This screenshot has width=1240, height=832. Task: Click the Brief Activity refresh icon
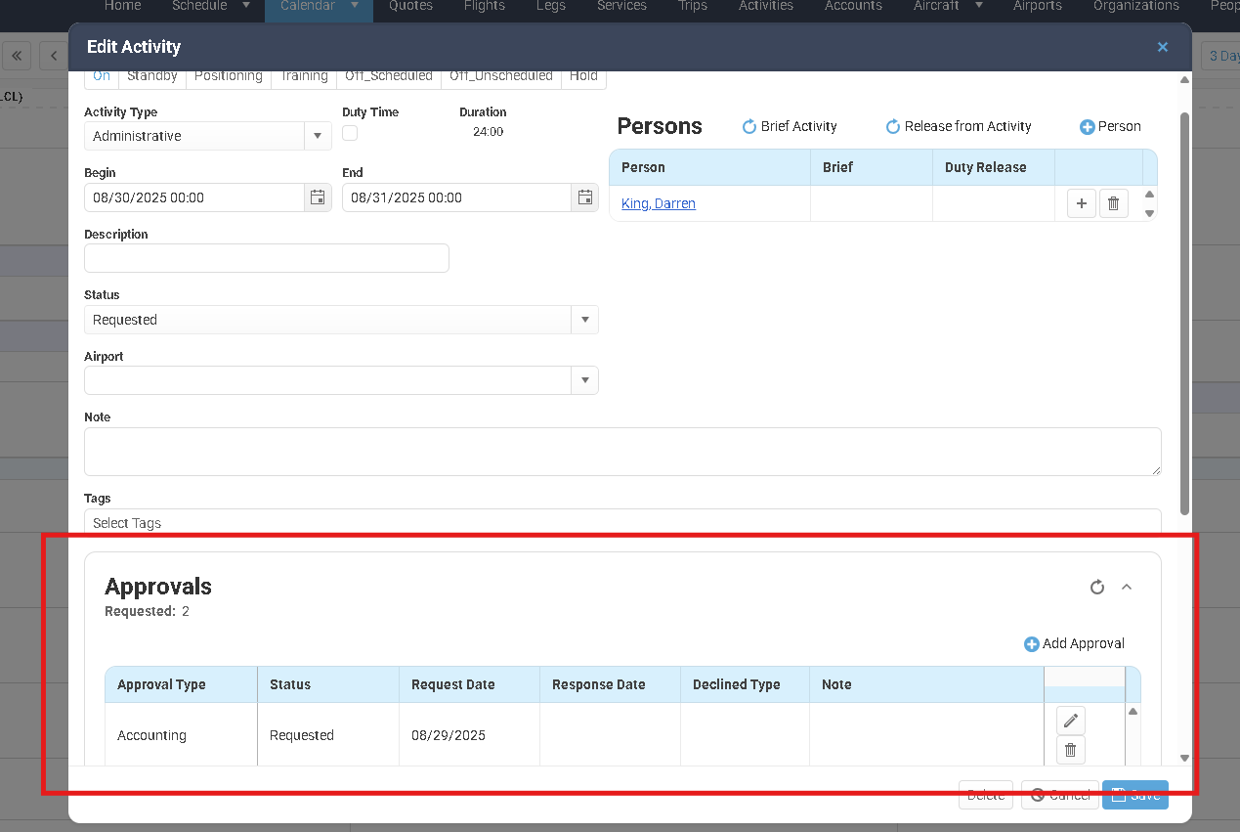(749, 127)
